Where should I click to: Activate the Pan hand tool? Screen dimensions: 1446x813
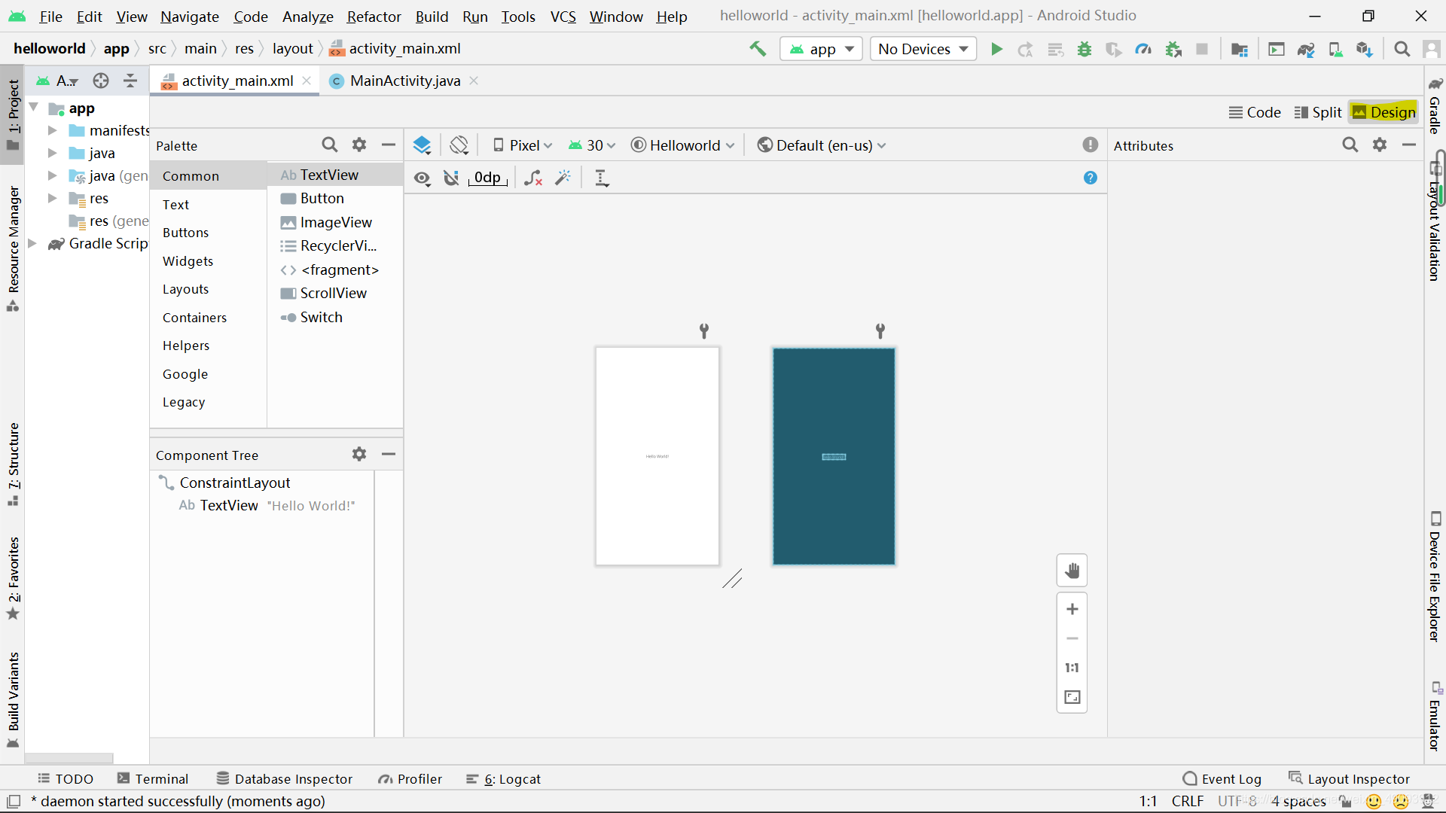[1072, 571]
